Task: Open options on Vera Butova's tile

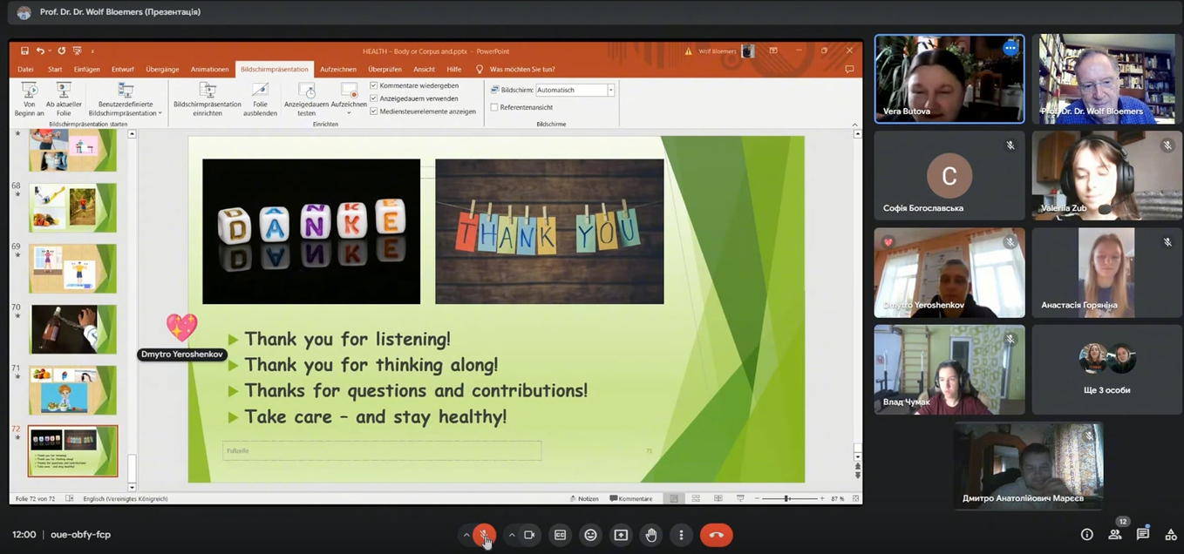Action: 1010,49
